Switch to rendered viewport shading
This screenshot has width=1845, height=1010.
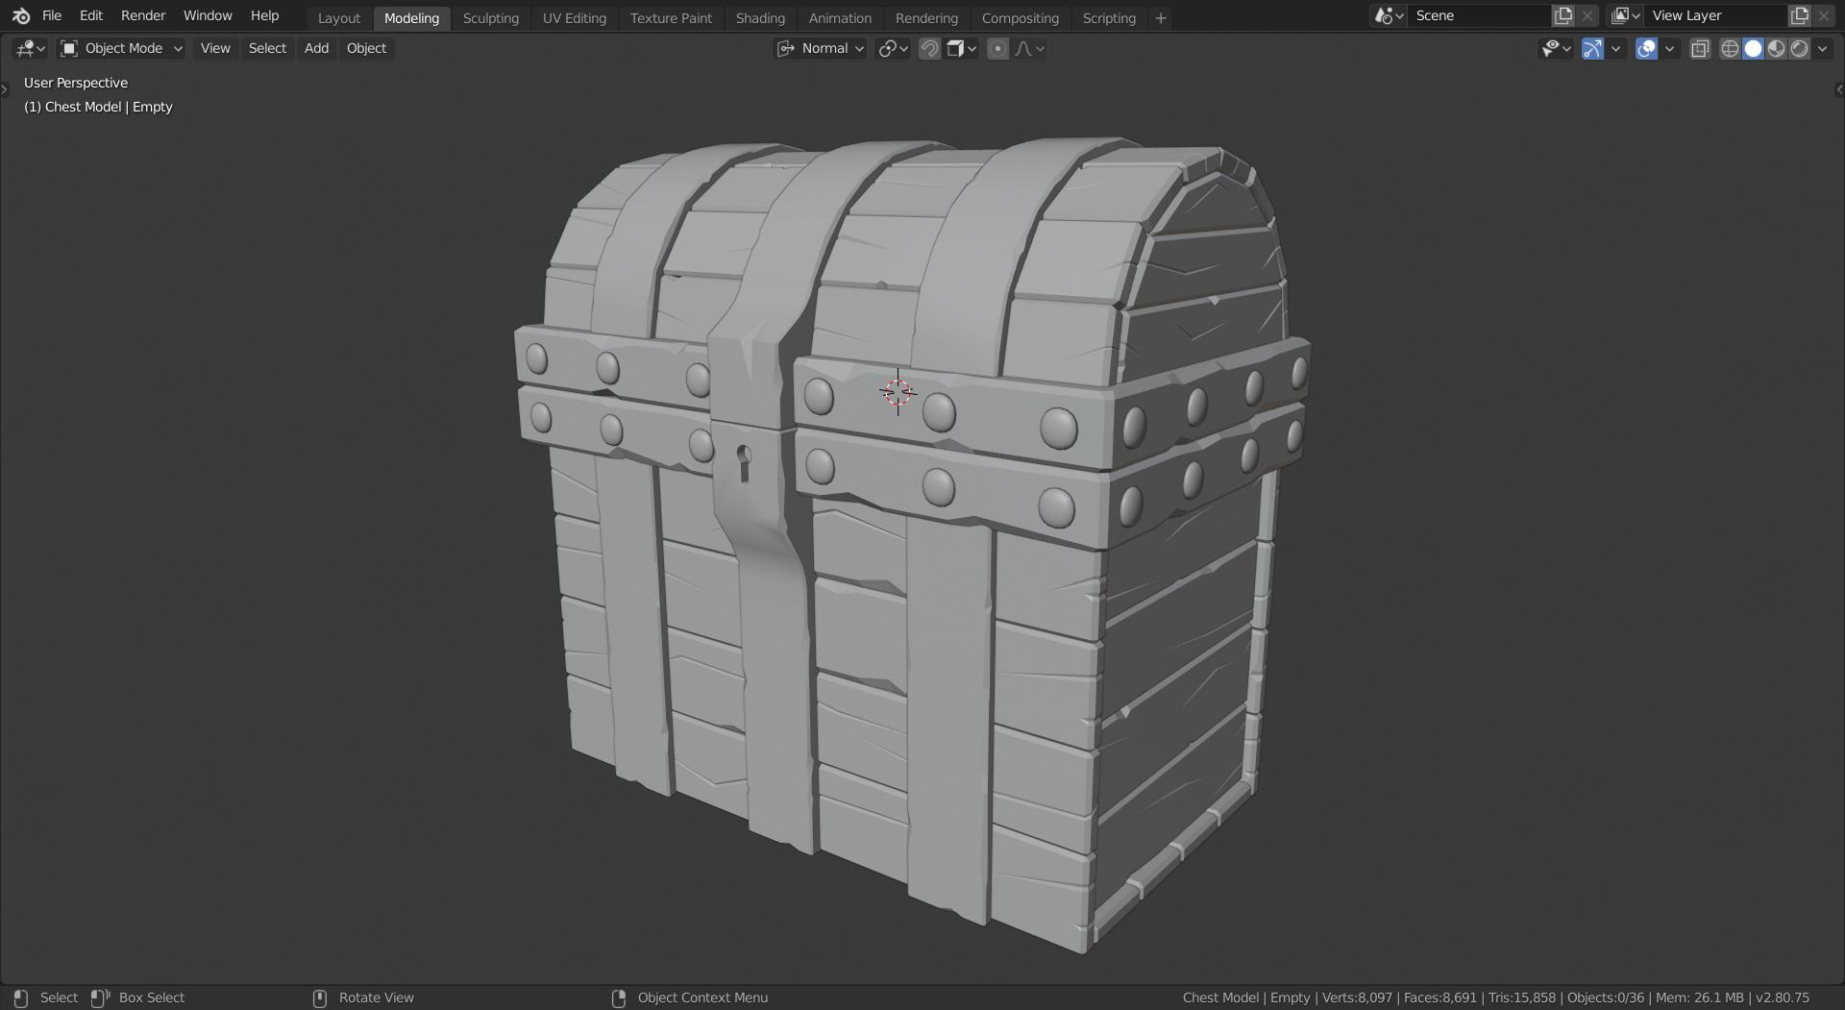(1799, 48)
